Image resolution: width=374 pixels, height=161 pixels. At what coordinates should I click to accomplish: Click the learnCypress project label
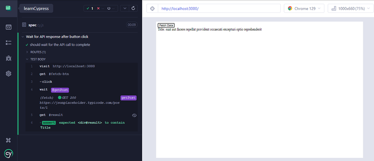(36, 9)
